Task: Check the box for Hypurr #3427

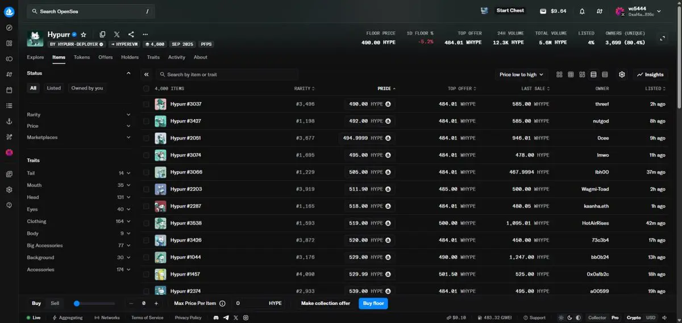Action: [146, 121]
